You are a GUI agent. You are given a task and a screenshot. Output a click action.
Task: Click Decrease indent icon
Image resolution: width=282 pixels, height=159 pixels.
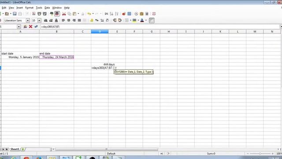(115, 20)
